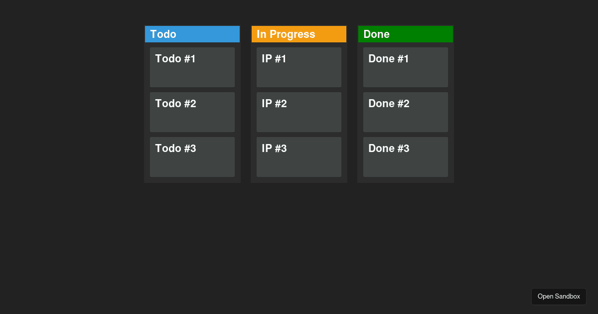Click the In Progress column header
Image resolution: width=598 pixels, height=314 pixels.
coord(299,34)
